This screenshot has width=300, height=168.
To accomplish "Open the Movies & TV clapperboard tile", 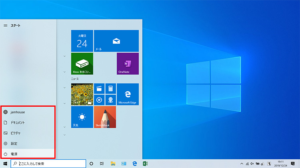I will tap(99, 89).
